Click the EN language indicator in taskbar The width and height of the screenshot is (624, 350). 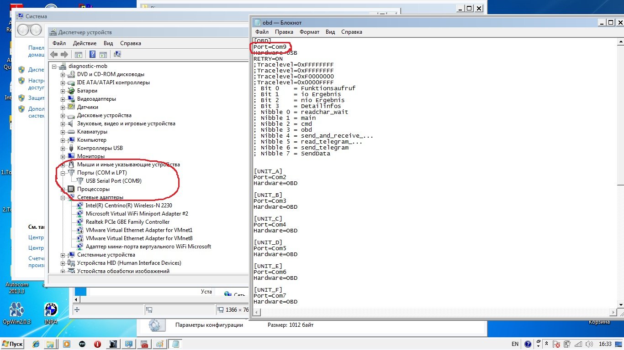[515, 344]
